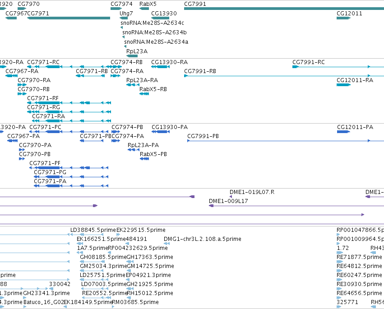
Task: Select the CG7971-PC protein label
Action: [x=45, y=127]
